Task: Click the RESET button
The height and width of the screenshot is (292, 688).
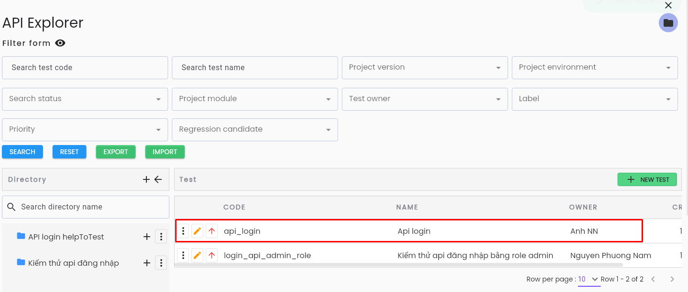Action: click(x=69, y=152)
